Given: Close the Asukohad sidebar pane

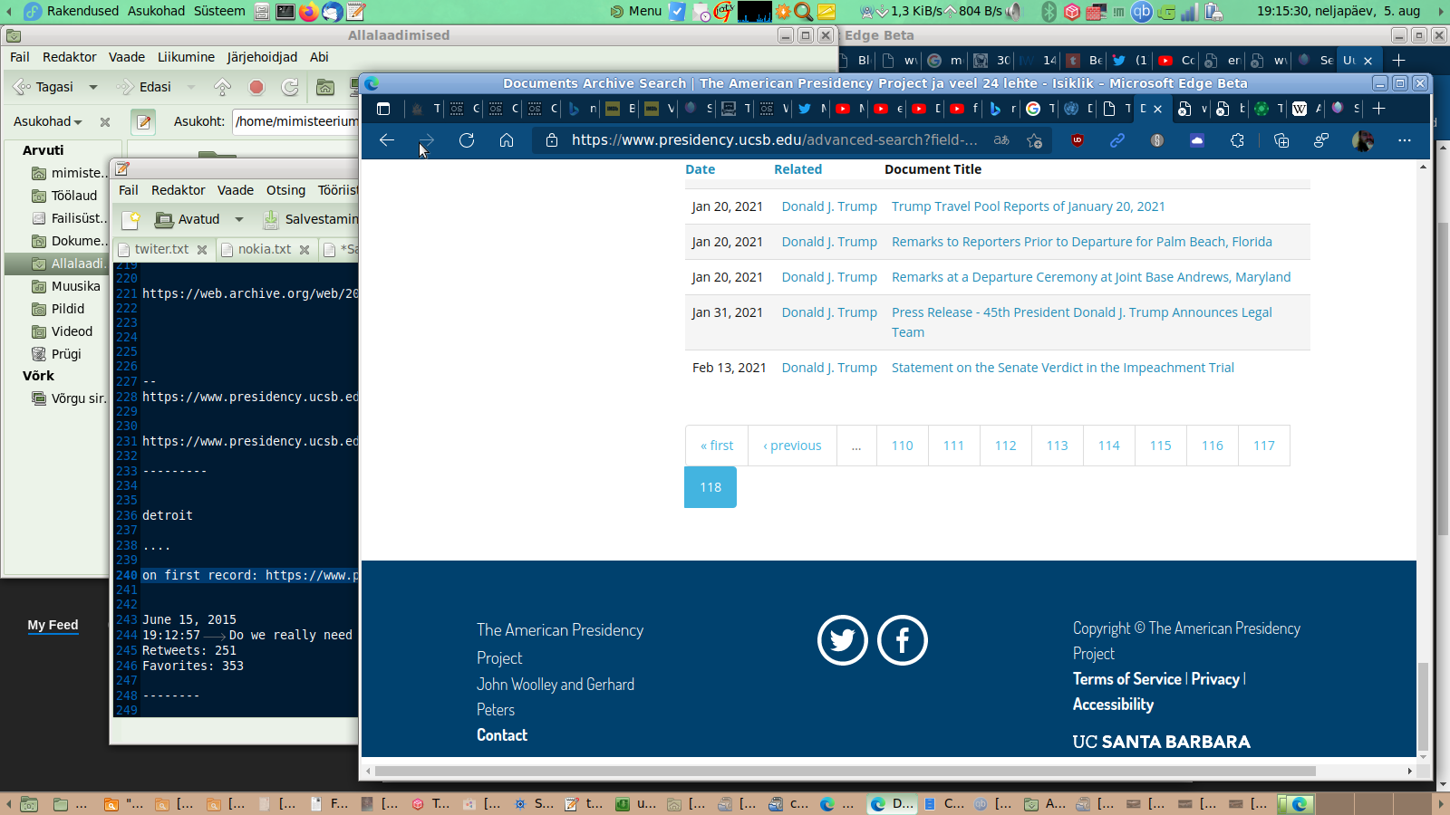Looking at the screenshot, I should pos(105,121).
